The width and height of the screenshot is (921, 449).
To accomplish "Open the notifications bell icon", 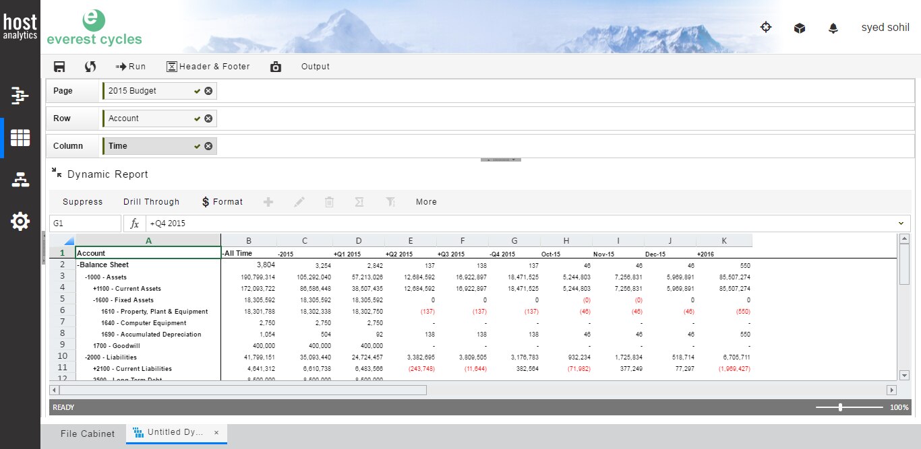I will pos(833,28).
